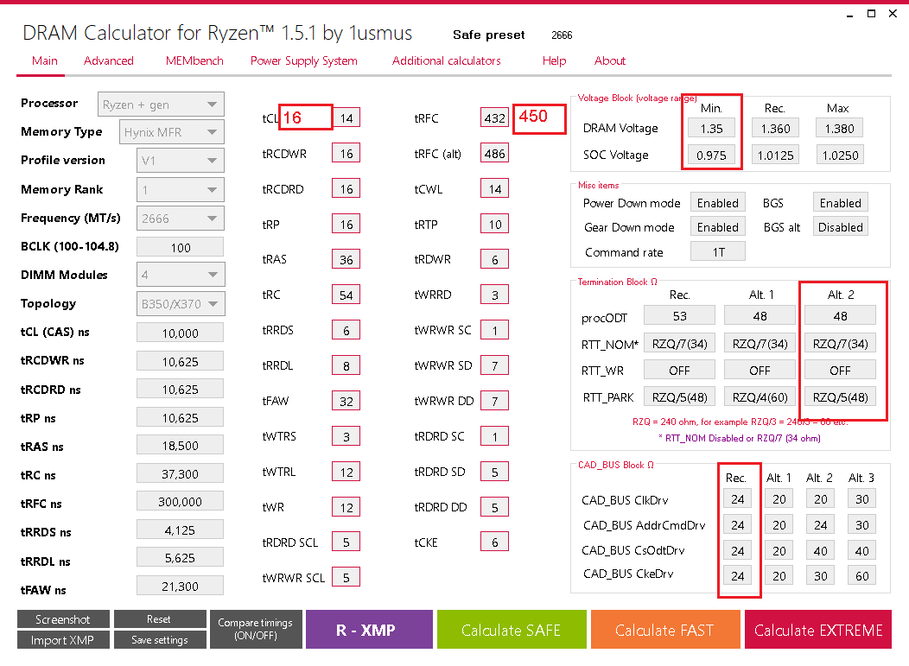Viewport: 909px width, 666px height.
Task: Expand the Memory Type dropdown
Action: pos(171,132)
